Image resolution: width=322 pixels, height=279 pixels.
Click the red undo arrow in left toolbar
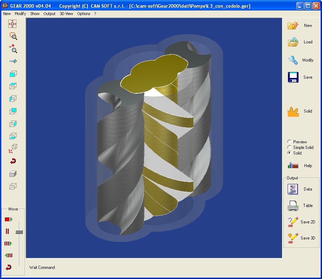click(13, 161)
